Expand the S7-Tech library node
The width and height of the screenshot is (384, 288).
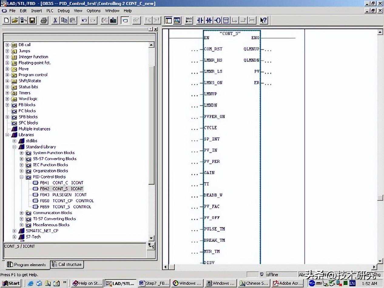[x=14, y=237]
